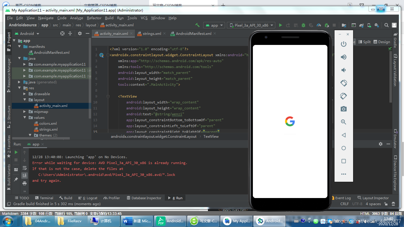Image resolution: width=404 pixels, height=227 pixels.
Task: Open the SDK Manager icon
Action: click(376, 25)
